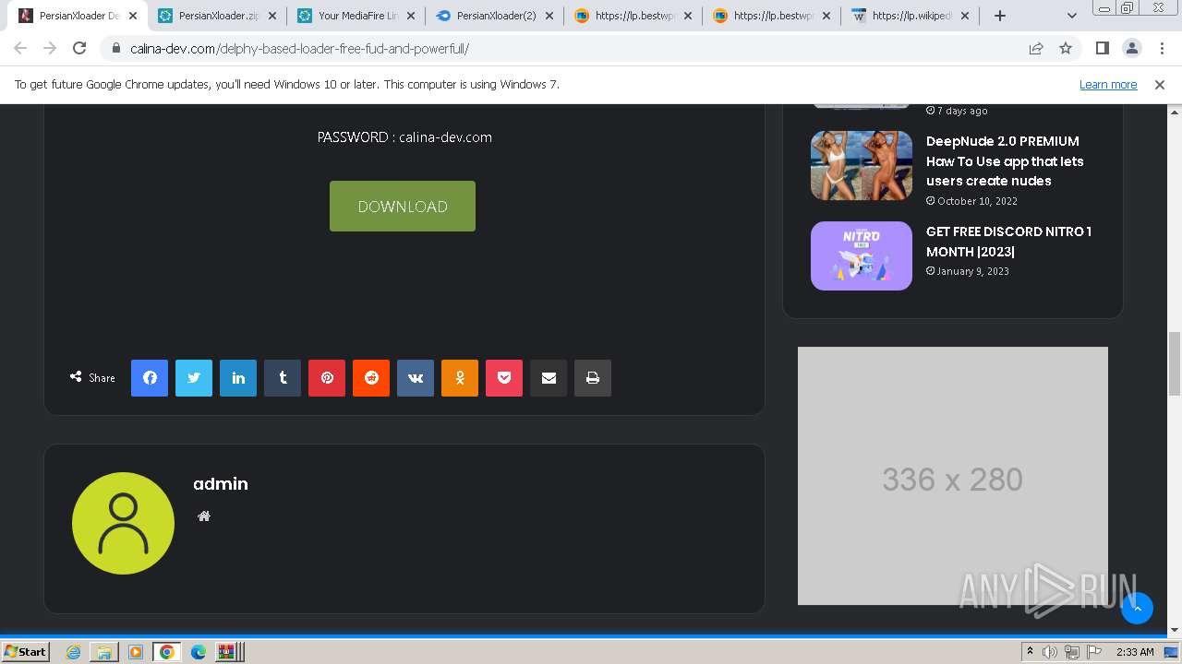Click the admin avatar image
The image size is (1182, 664).
point(123,523)
